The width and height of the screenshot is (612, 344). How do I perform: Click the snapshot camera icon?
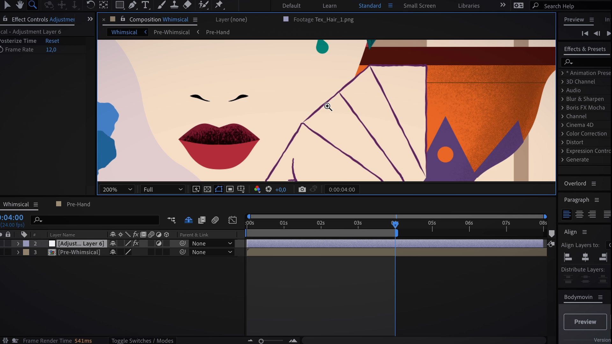point(302,190)
